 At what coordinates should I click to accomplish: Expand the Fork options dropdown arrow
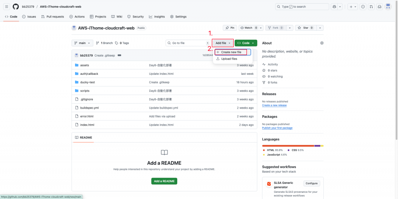(x=290, y=28)
